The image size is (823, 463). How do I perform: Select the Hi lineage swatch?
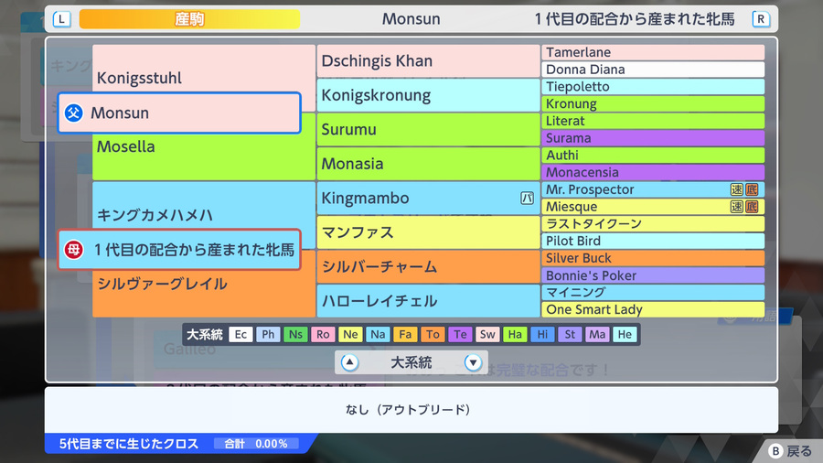[x=542, y=334]
